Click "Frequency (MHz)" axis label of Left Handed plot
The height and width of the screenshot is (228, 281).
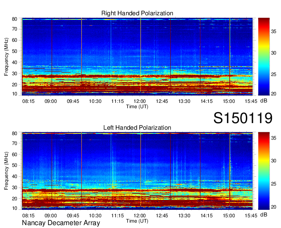(6, 171)
